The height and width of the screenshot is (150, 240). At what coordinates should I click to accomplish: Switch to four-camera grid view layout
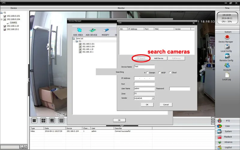point(43,120)
